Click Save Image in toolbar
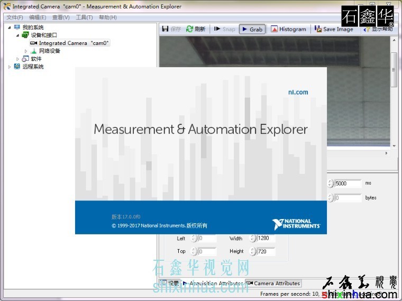Screen dimensions: 402x301 [334, 29]
